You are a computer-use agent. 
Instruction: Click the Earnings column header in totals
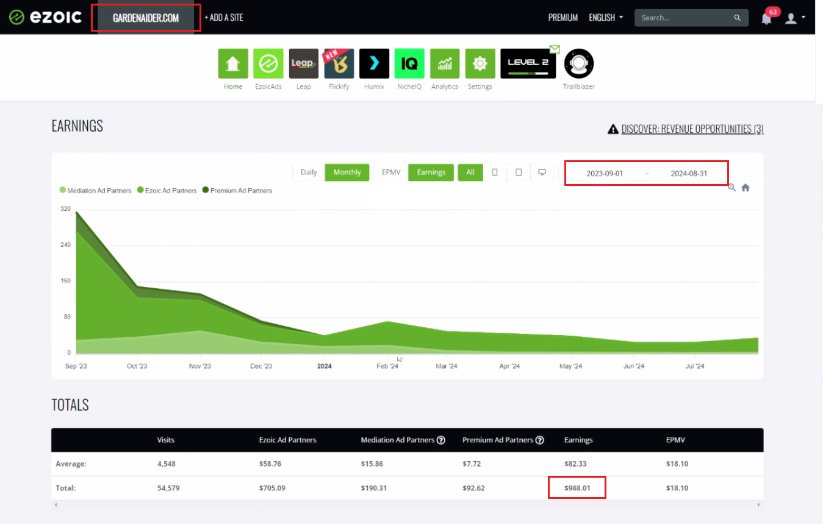578,440
